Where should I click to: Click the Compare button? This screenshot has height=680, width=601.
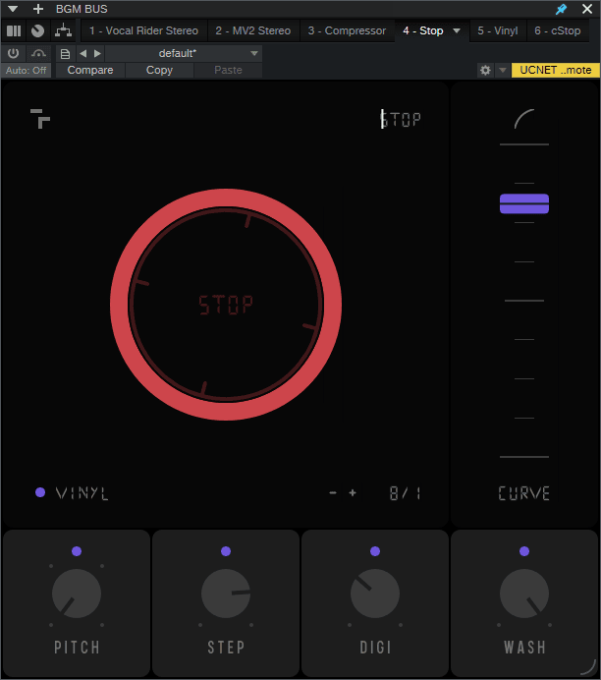(90, 71)
